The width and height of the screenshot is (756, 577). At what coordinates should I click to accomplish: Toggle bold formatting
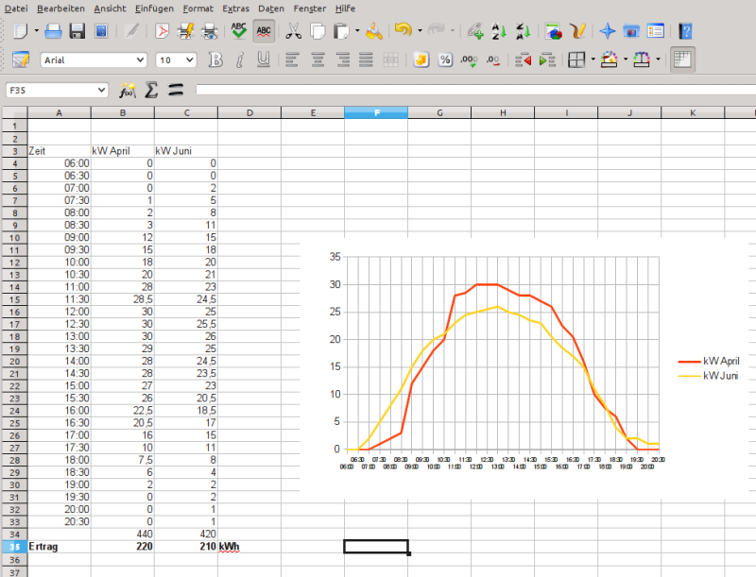click(x=215, y=60)
